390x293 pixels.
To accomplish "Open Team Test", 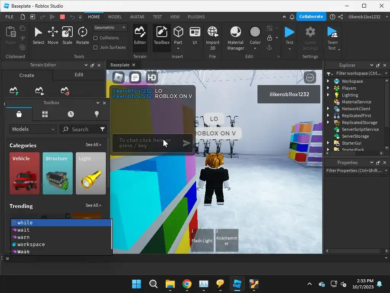I will pos(332,39).
